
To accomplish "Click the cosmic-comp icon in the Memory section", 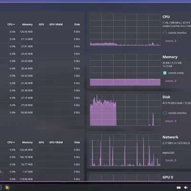I will point(165,73).
